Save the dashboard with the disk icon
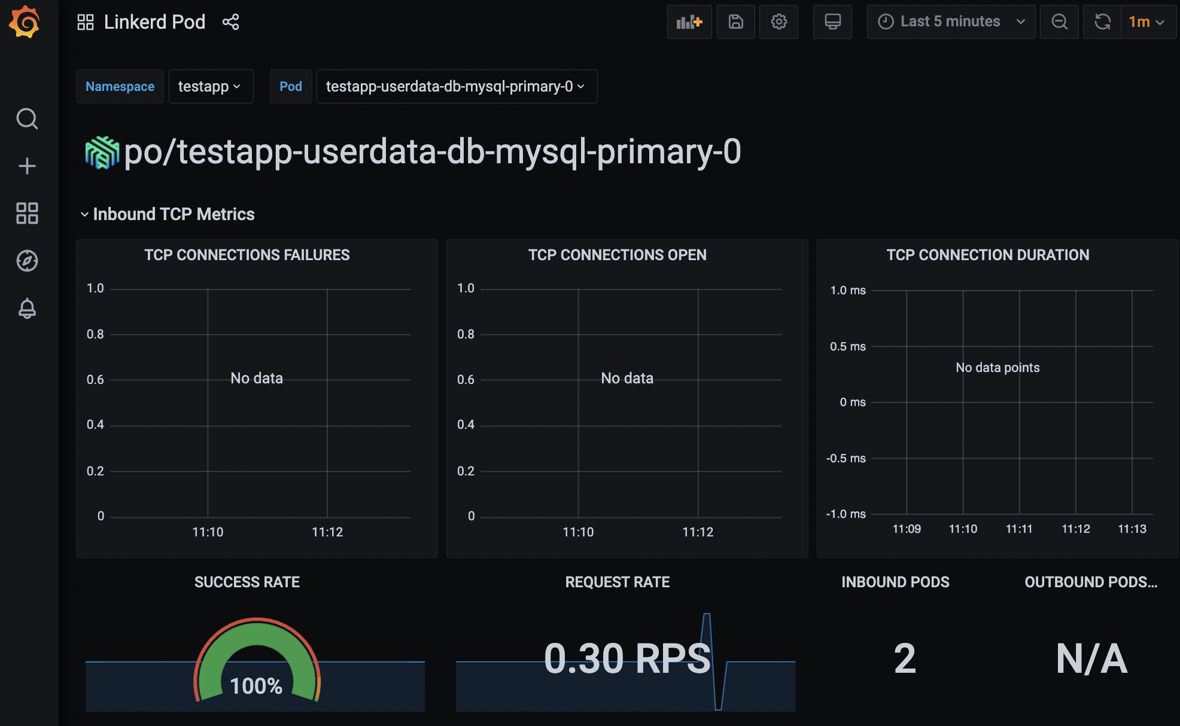The height and width of the screenshot is (726, 1180). pyautogui.click(x=736, y=22)
